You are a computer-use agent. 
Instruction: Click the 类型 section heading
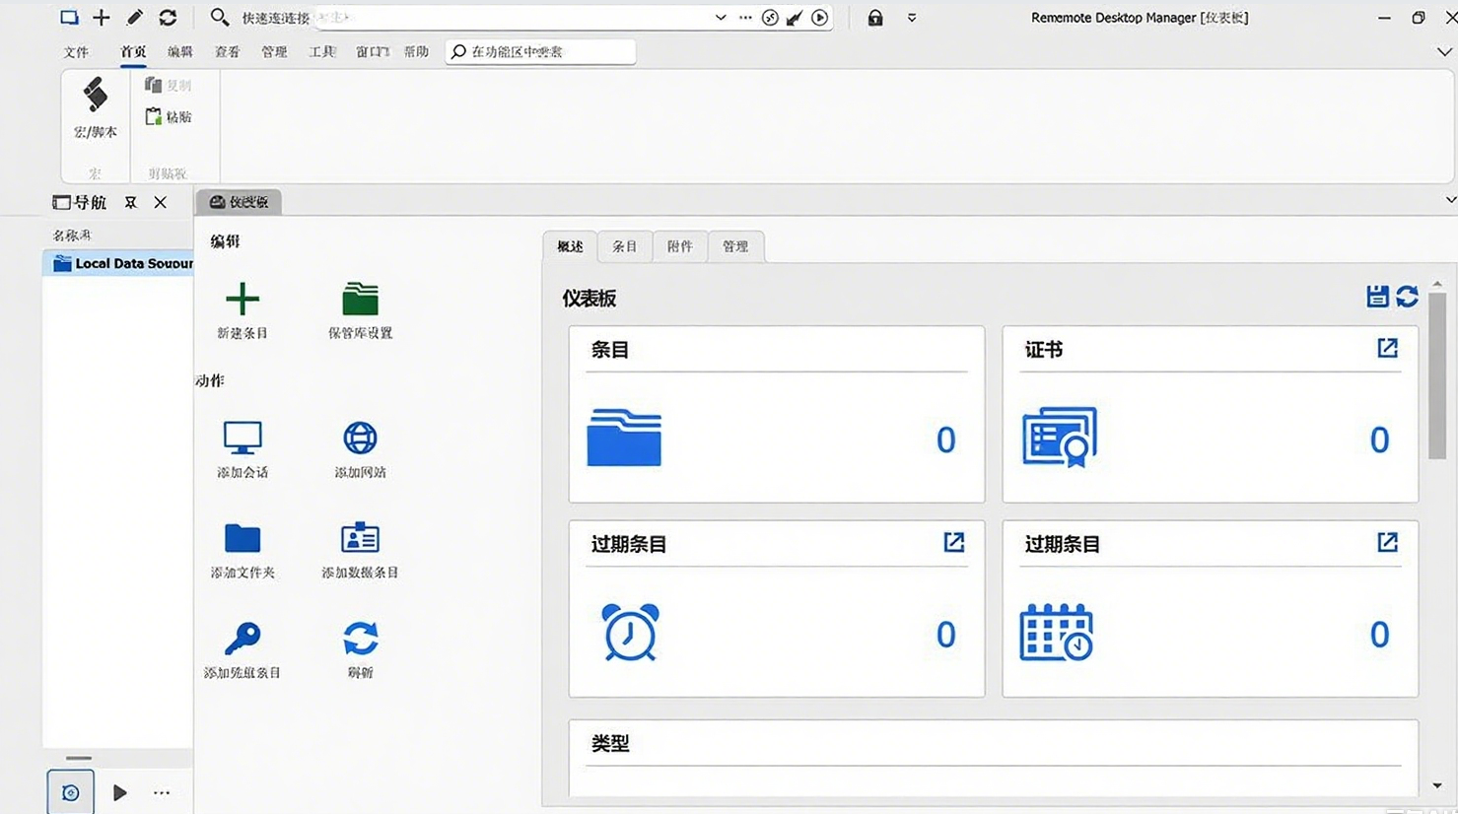610,744
